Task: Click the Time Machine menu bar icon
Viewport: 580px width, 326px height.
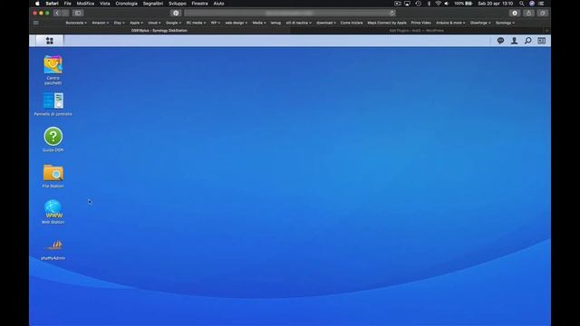Action: (418, 4)
